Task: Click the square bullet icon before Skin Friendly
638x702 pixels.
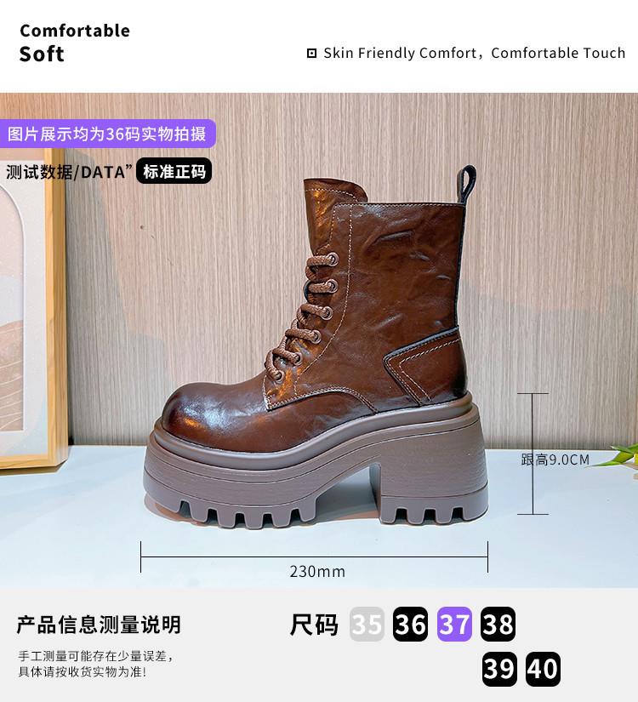Action: [x=311, y=54]
